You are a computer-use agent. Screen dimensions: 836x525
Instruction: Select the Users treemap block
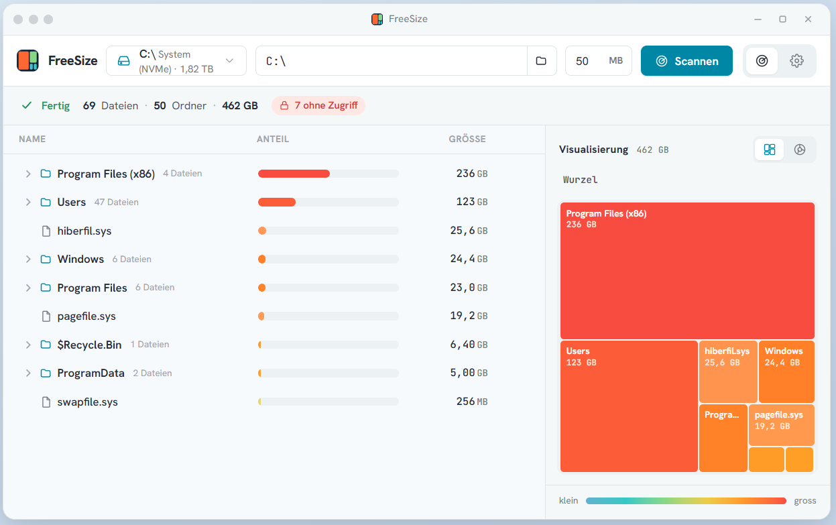click(629, 406)
